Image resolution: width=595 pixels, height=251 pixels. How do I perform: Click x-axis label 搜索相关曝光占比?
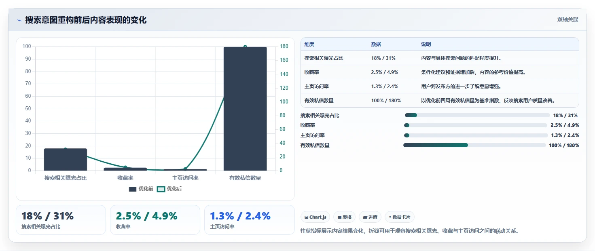66,178
